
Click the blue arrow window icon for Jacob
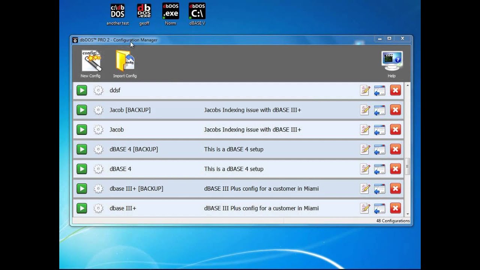[379, 130]
